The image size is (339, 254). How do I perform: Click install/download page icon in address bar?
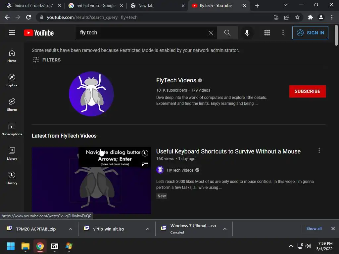click(276, 17)
